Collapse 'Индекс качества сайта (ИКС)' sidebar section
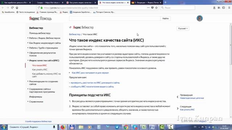Screen dimensions: 232x130 44,60
